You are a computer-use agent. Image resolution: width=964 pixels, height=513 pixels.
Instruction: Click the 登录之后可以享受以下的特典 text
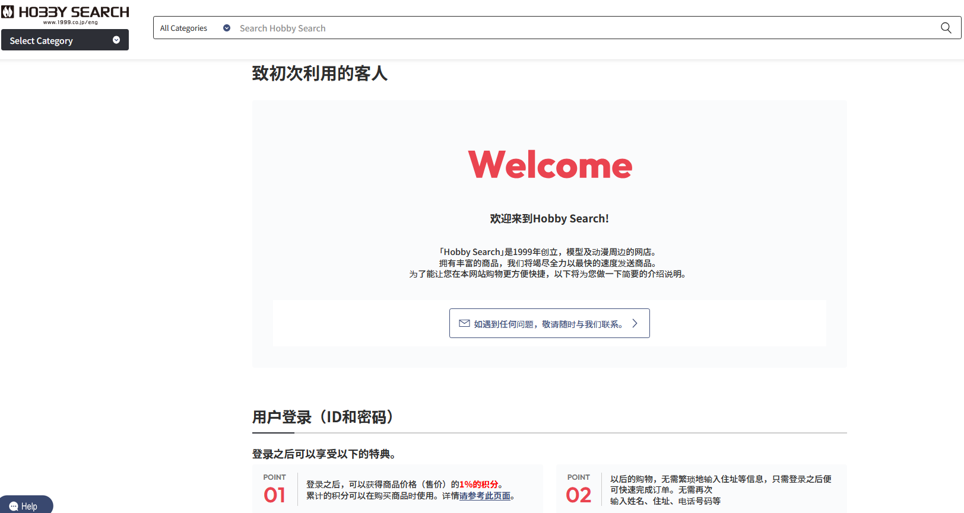[324, 454]
